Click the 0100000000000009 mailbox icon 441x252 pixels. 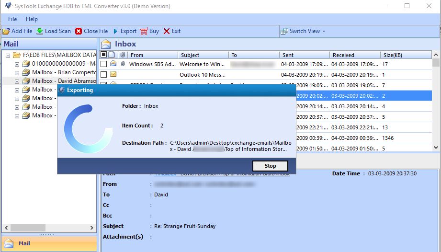(x=26, y=64)
